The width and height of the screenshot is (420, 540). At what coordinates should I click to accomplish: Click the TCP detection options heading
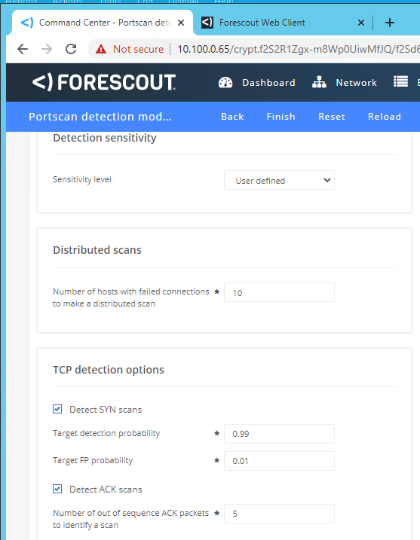tap(109, 370)
